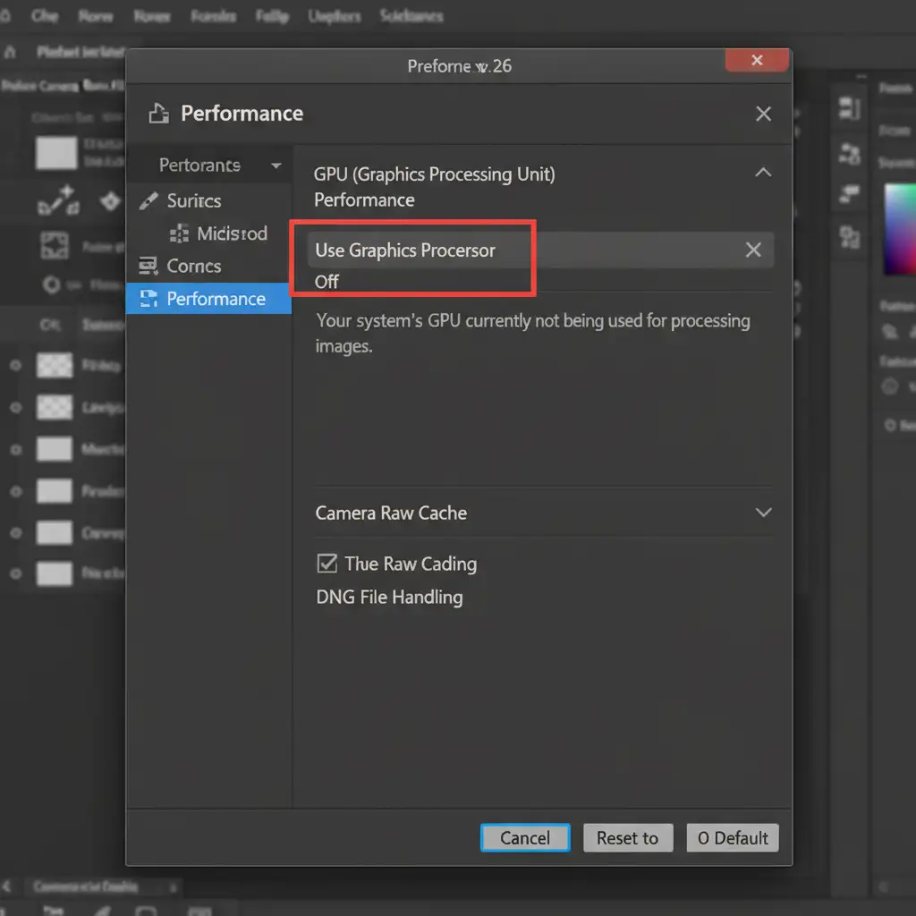Toggle The Raw Cading checkbox
916x916 pixels.
tap(327, 564)
